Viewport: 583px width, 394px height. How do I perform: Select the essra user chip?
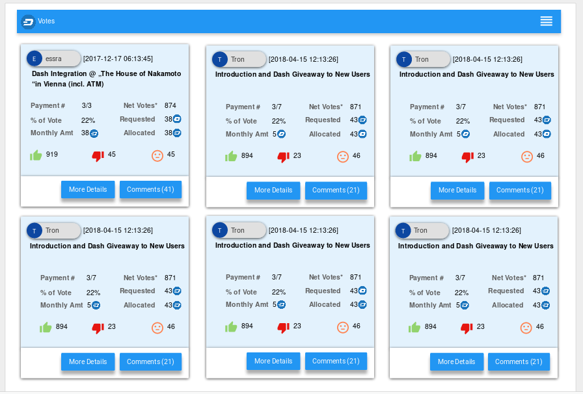point(54,59)
